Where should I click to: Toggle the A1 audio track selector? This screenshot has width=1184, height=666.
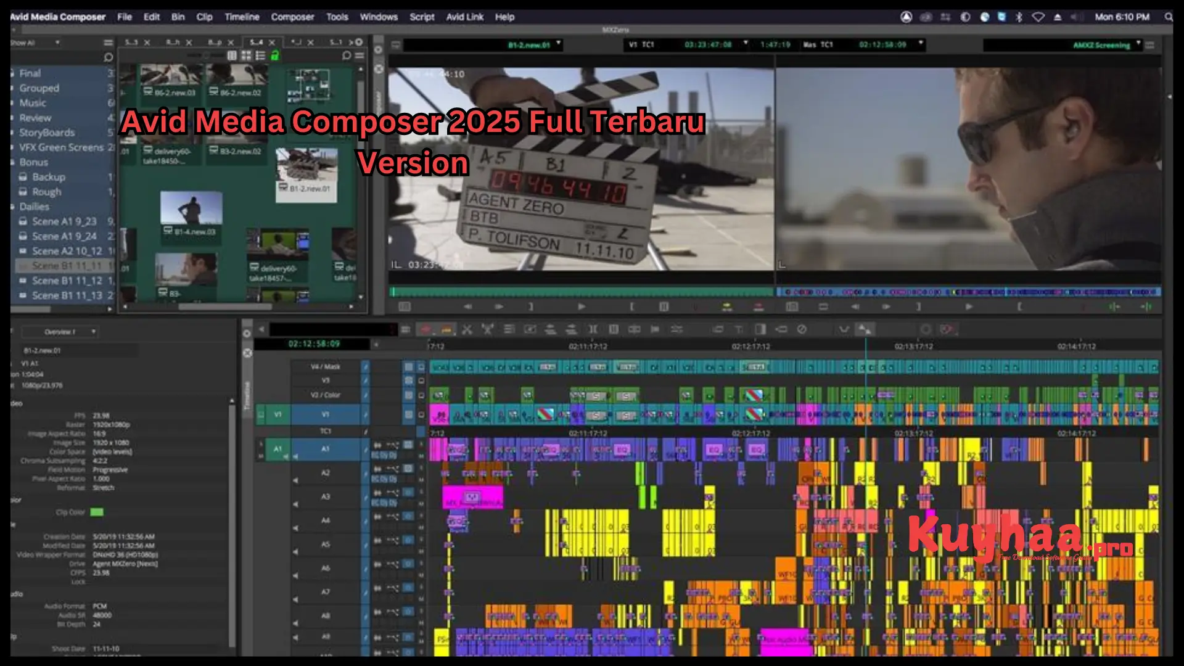coord(277,449)
